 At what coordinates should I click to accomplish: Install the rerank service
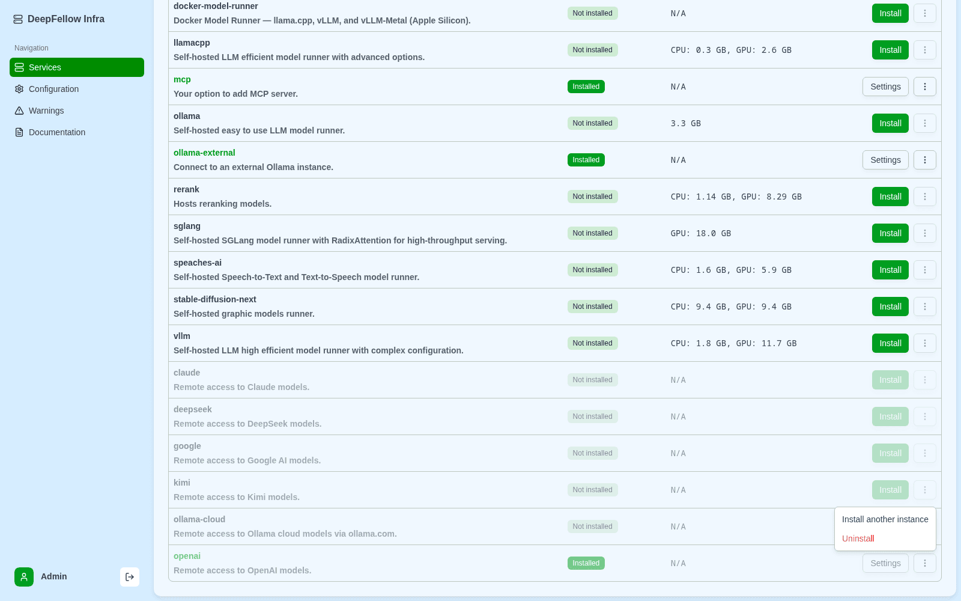pos(890,197)
